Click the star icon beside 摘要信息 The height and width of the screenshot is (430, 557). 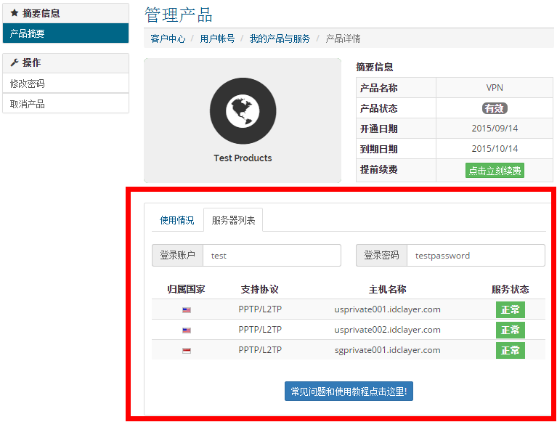15,13
